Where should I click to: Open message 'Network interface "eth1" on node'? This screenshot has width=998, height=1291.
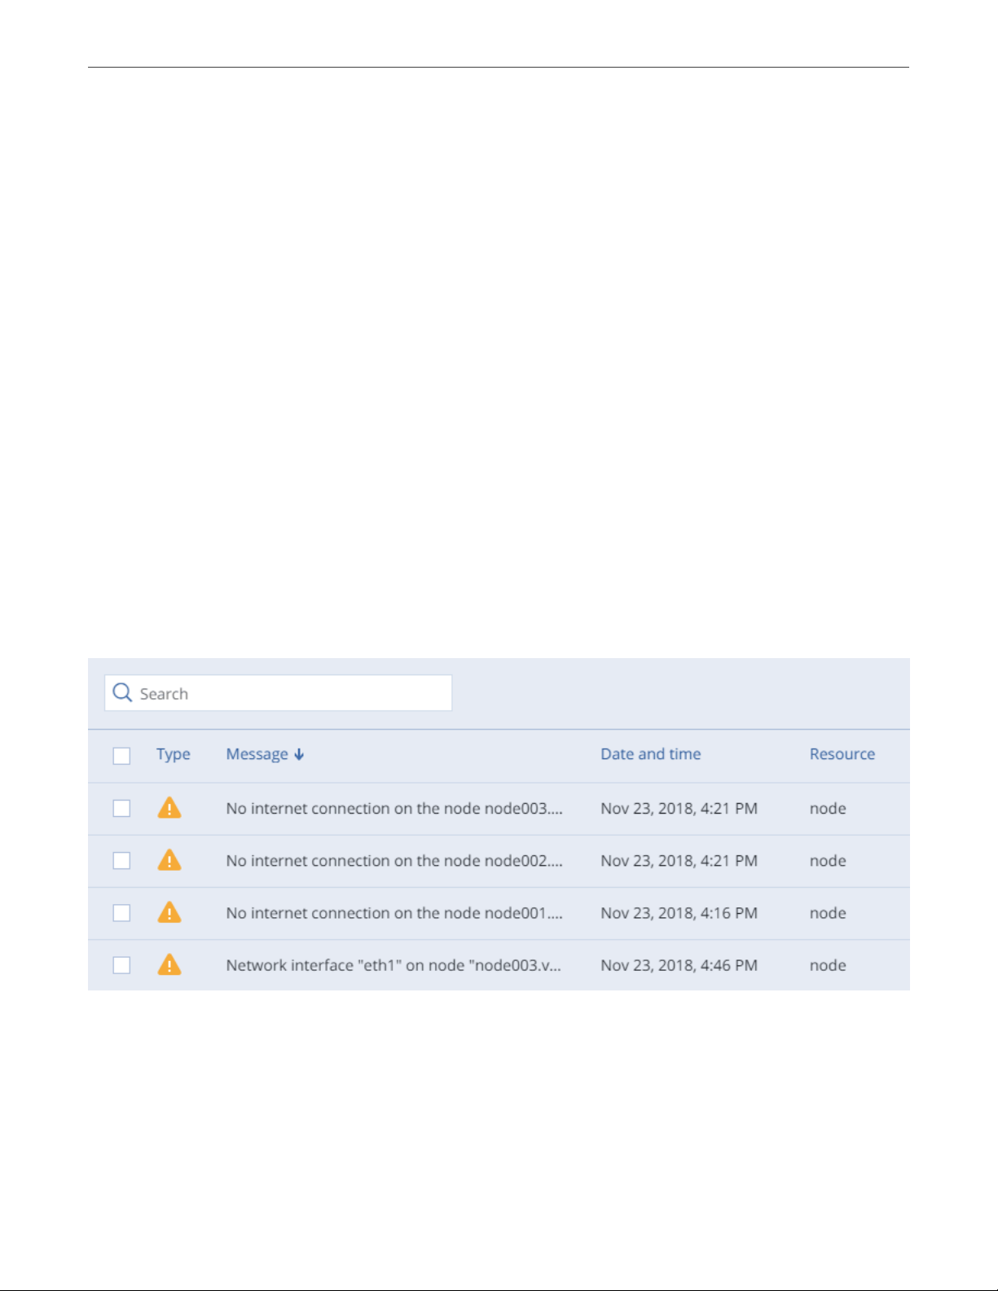click(393, 965)
